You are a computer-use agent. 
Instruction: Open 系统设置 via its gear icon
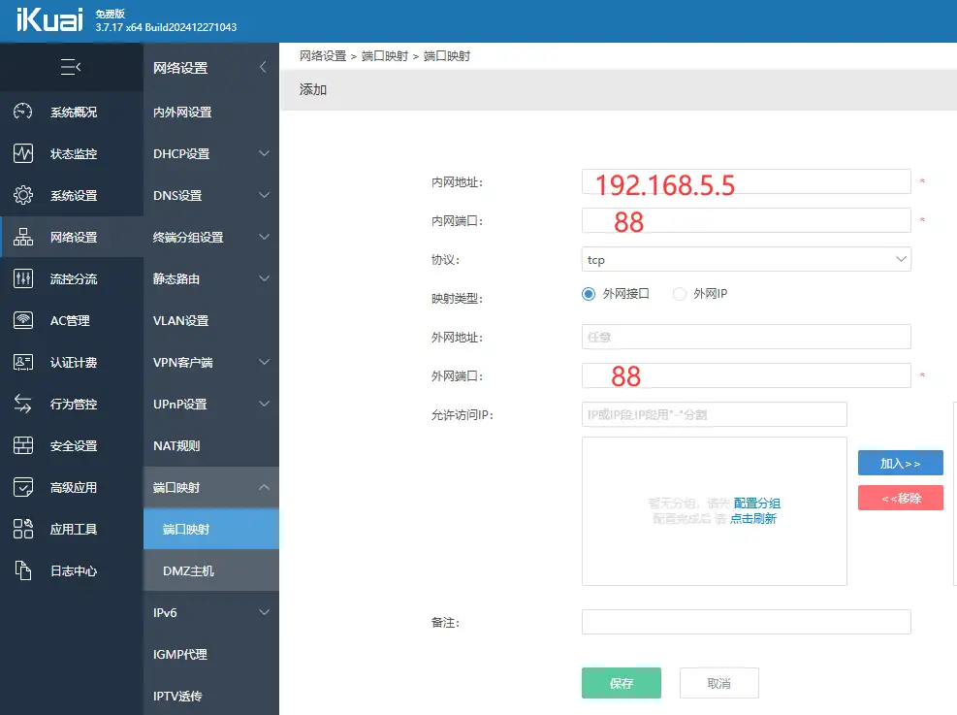coord(23,195)
